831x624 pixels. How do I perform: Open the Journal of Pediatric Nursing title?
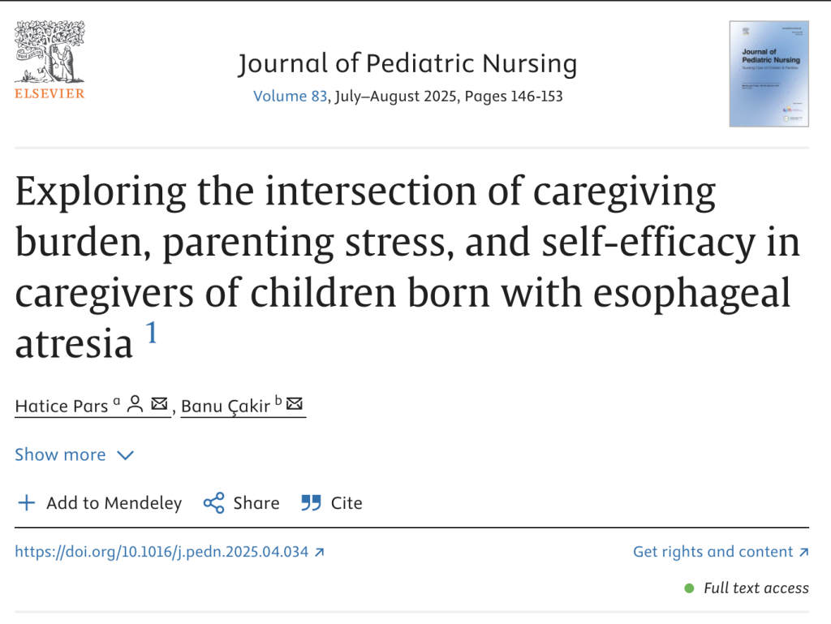(407, 64)
